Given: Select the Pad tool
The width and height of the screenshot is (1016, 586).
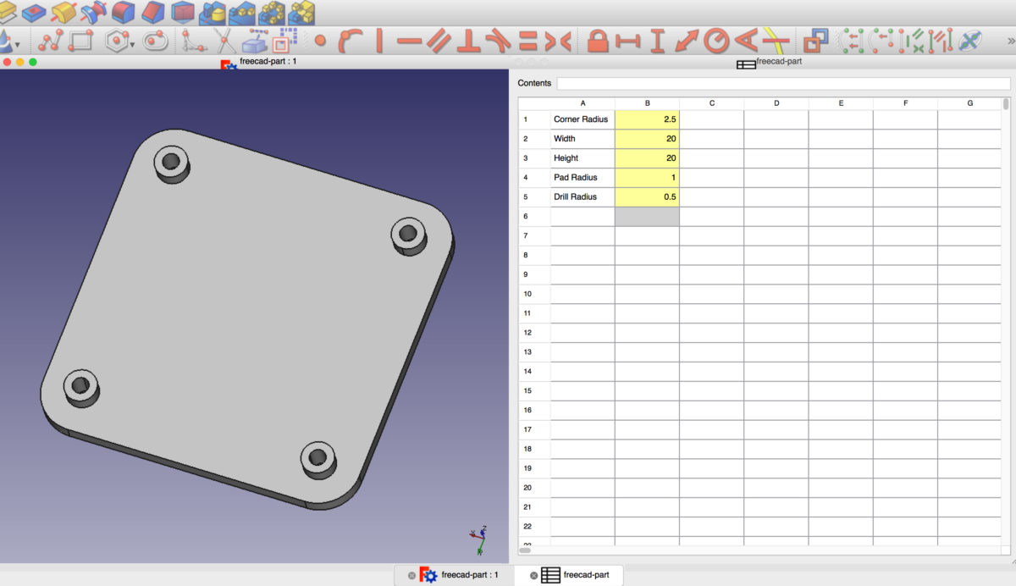Looking at the screenshot, I should (9, 14).
